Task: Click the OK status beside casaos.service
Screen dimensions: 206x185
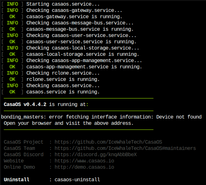Action: coord(12,92)
